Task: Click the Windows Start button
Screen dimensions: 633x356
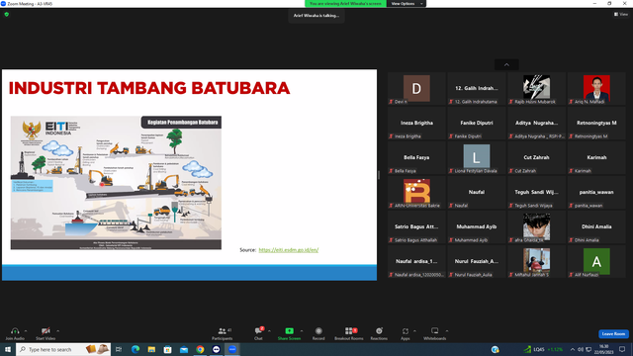Action: pos(8,349)
